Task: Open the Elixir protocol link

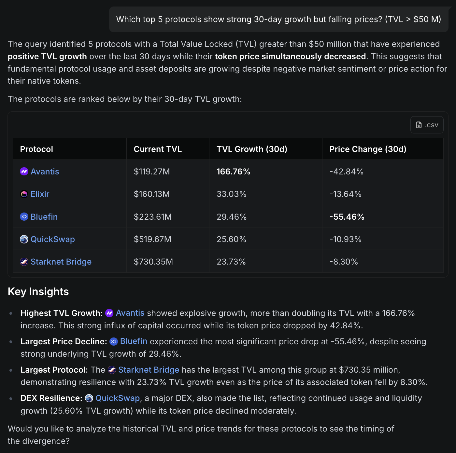Action: tap(40, 194)
